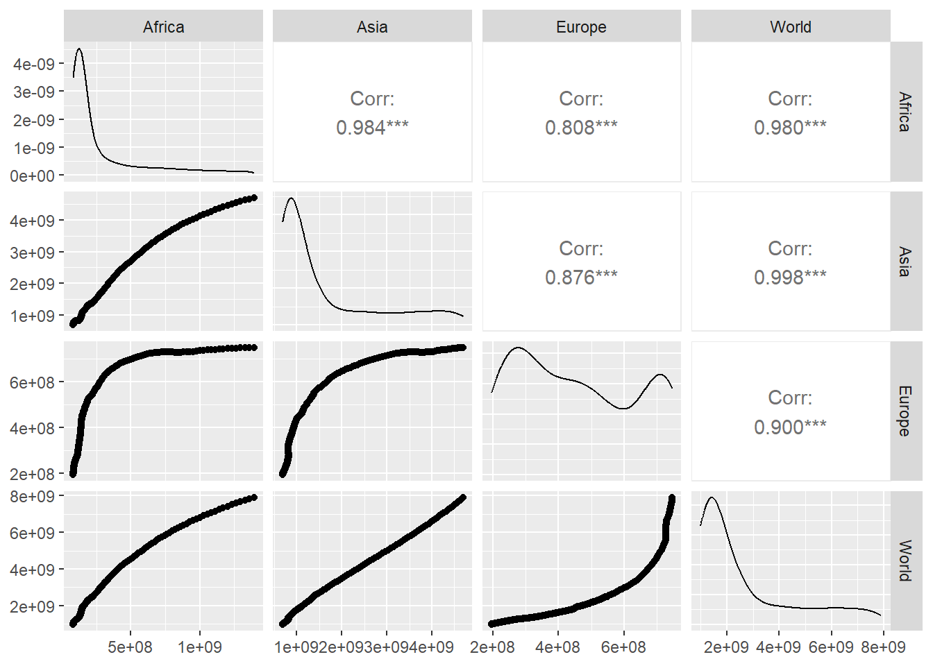The height and width of the screenshot is (666, 933).
Task: Click the 0.900 correlation value
Action: click(790, 427)
